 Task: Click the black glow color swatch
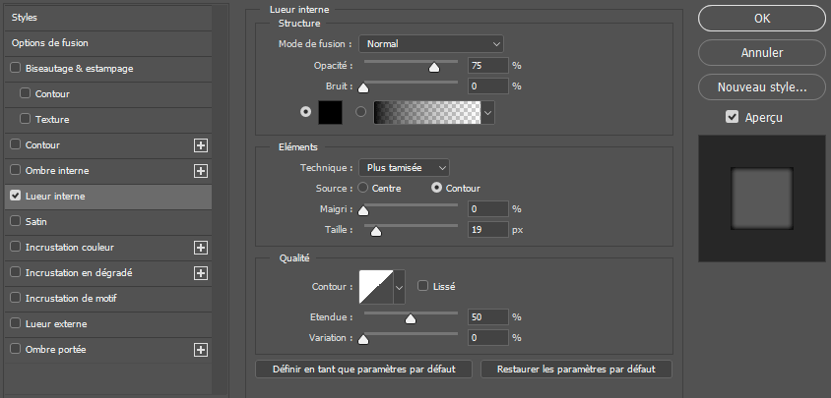click(330, 113)
